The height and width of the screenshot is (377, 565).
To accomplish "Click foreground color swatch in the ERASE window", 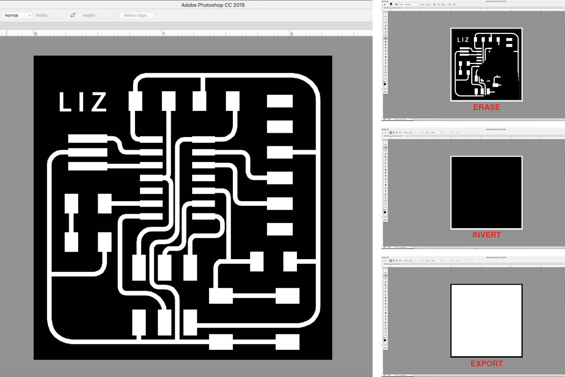I will click(x=385, y=84).
